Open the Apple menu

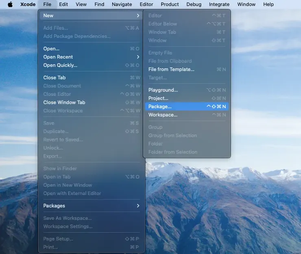click(x=10, y=4)
